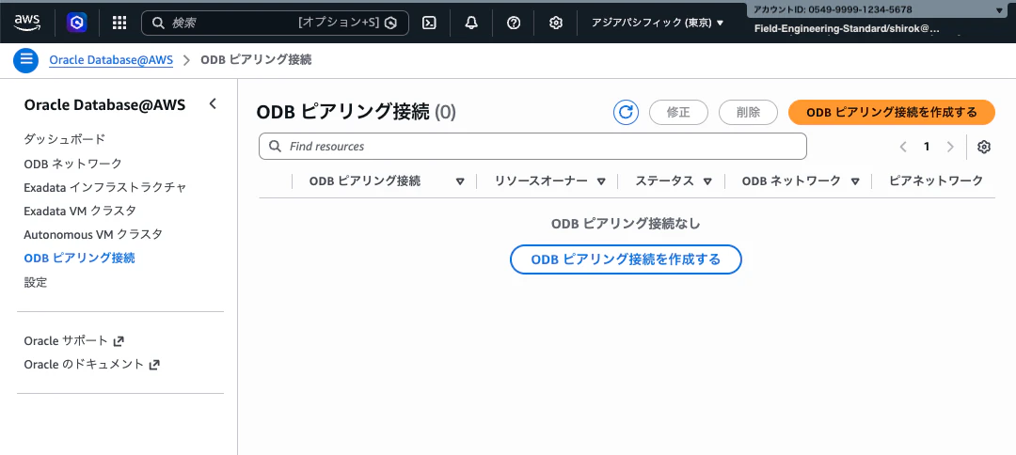1016x455 pixels.
Task: Click the Amazon Q hexagon icon
Action: pos(76,23)
